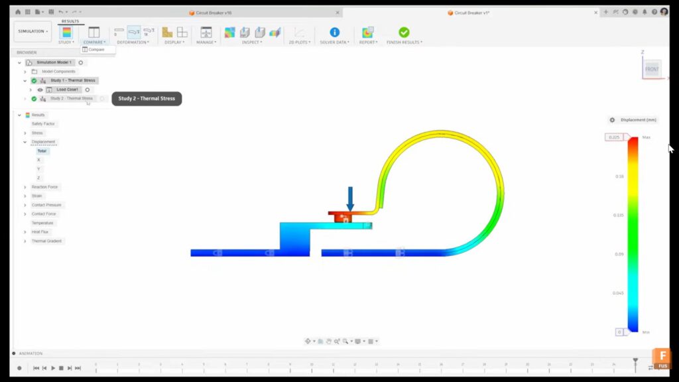
Task: Collapse Study 1 - Thermal Stress node
Action: click(25, 80)
